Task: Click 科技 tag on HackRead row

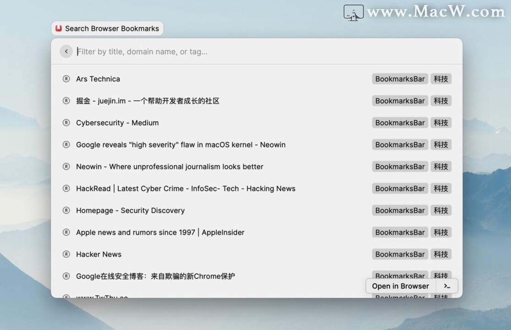Action: 441,189
